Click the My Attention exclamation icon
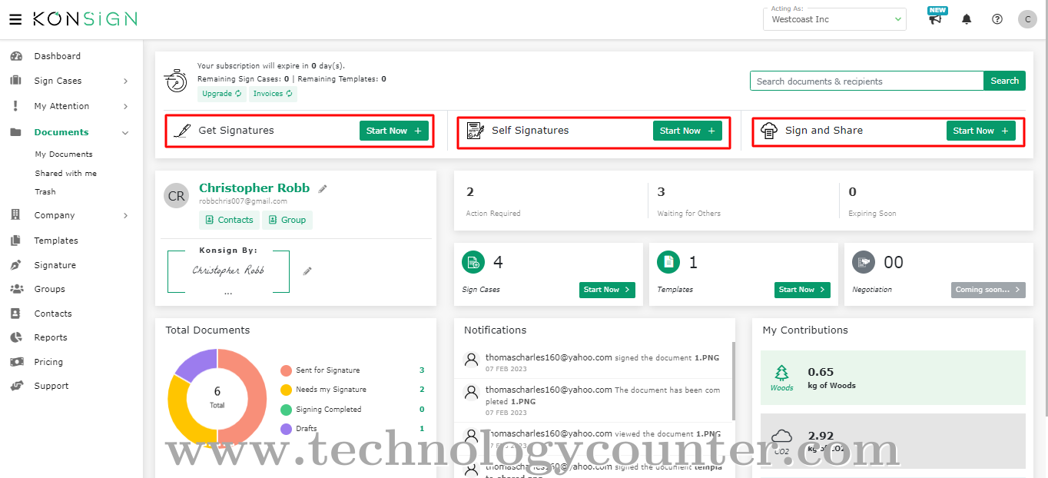1048x478 pixels. tap(15, 106)
